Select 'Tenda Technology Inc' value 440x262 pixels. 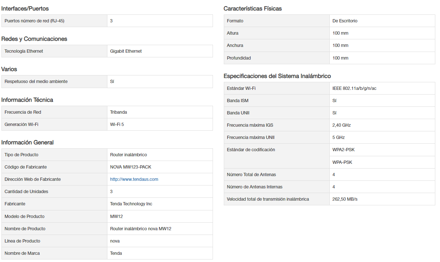pyautogui.click(x=131, y=204)
